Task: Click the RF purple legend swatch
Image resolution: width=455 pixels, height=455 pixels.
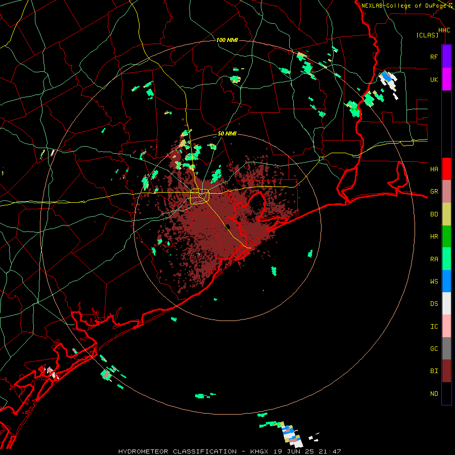Action: point(446,57)
